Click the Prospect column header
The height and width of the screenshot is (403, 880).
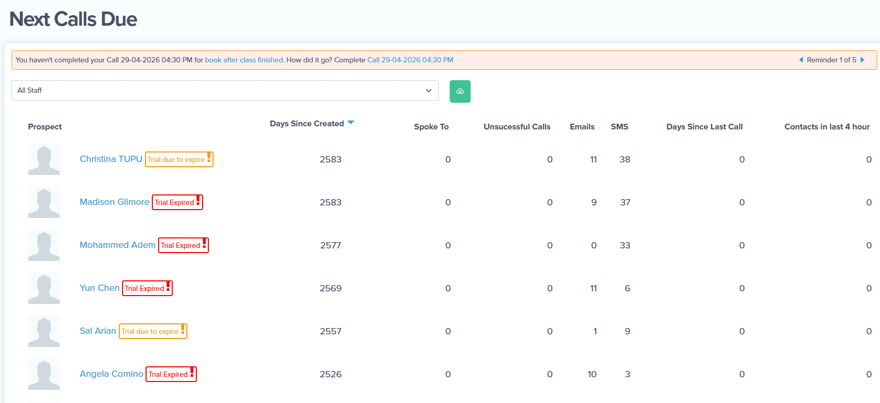pos(45,127)
